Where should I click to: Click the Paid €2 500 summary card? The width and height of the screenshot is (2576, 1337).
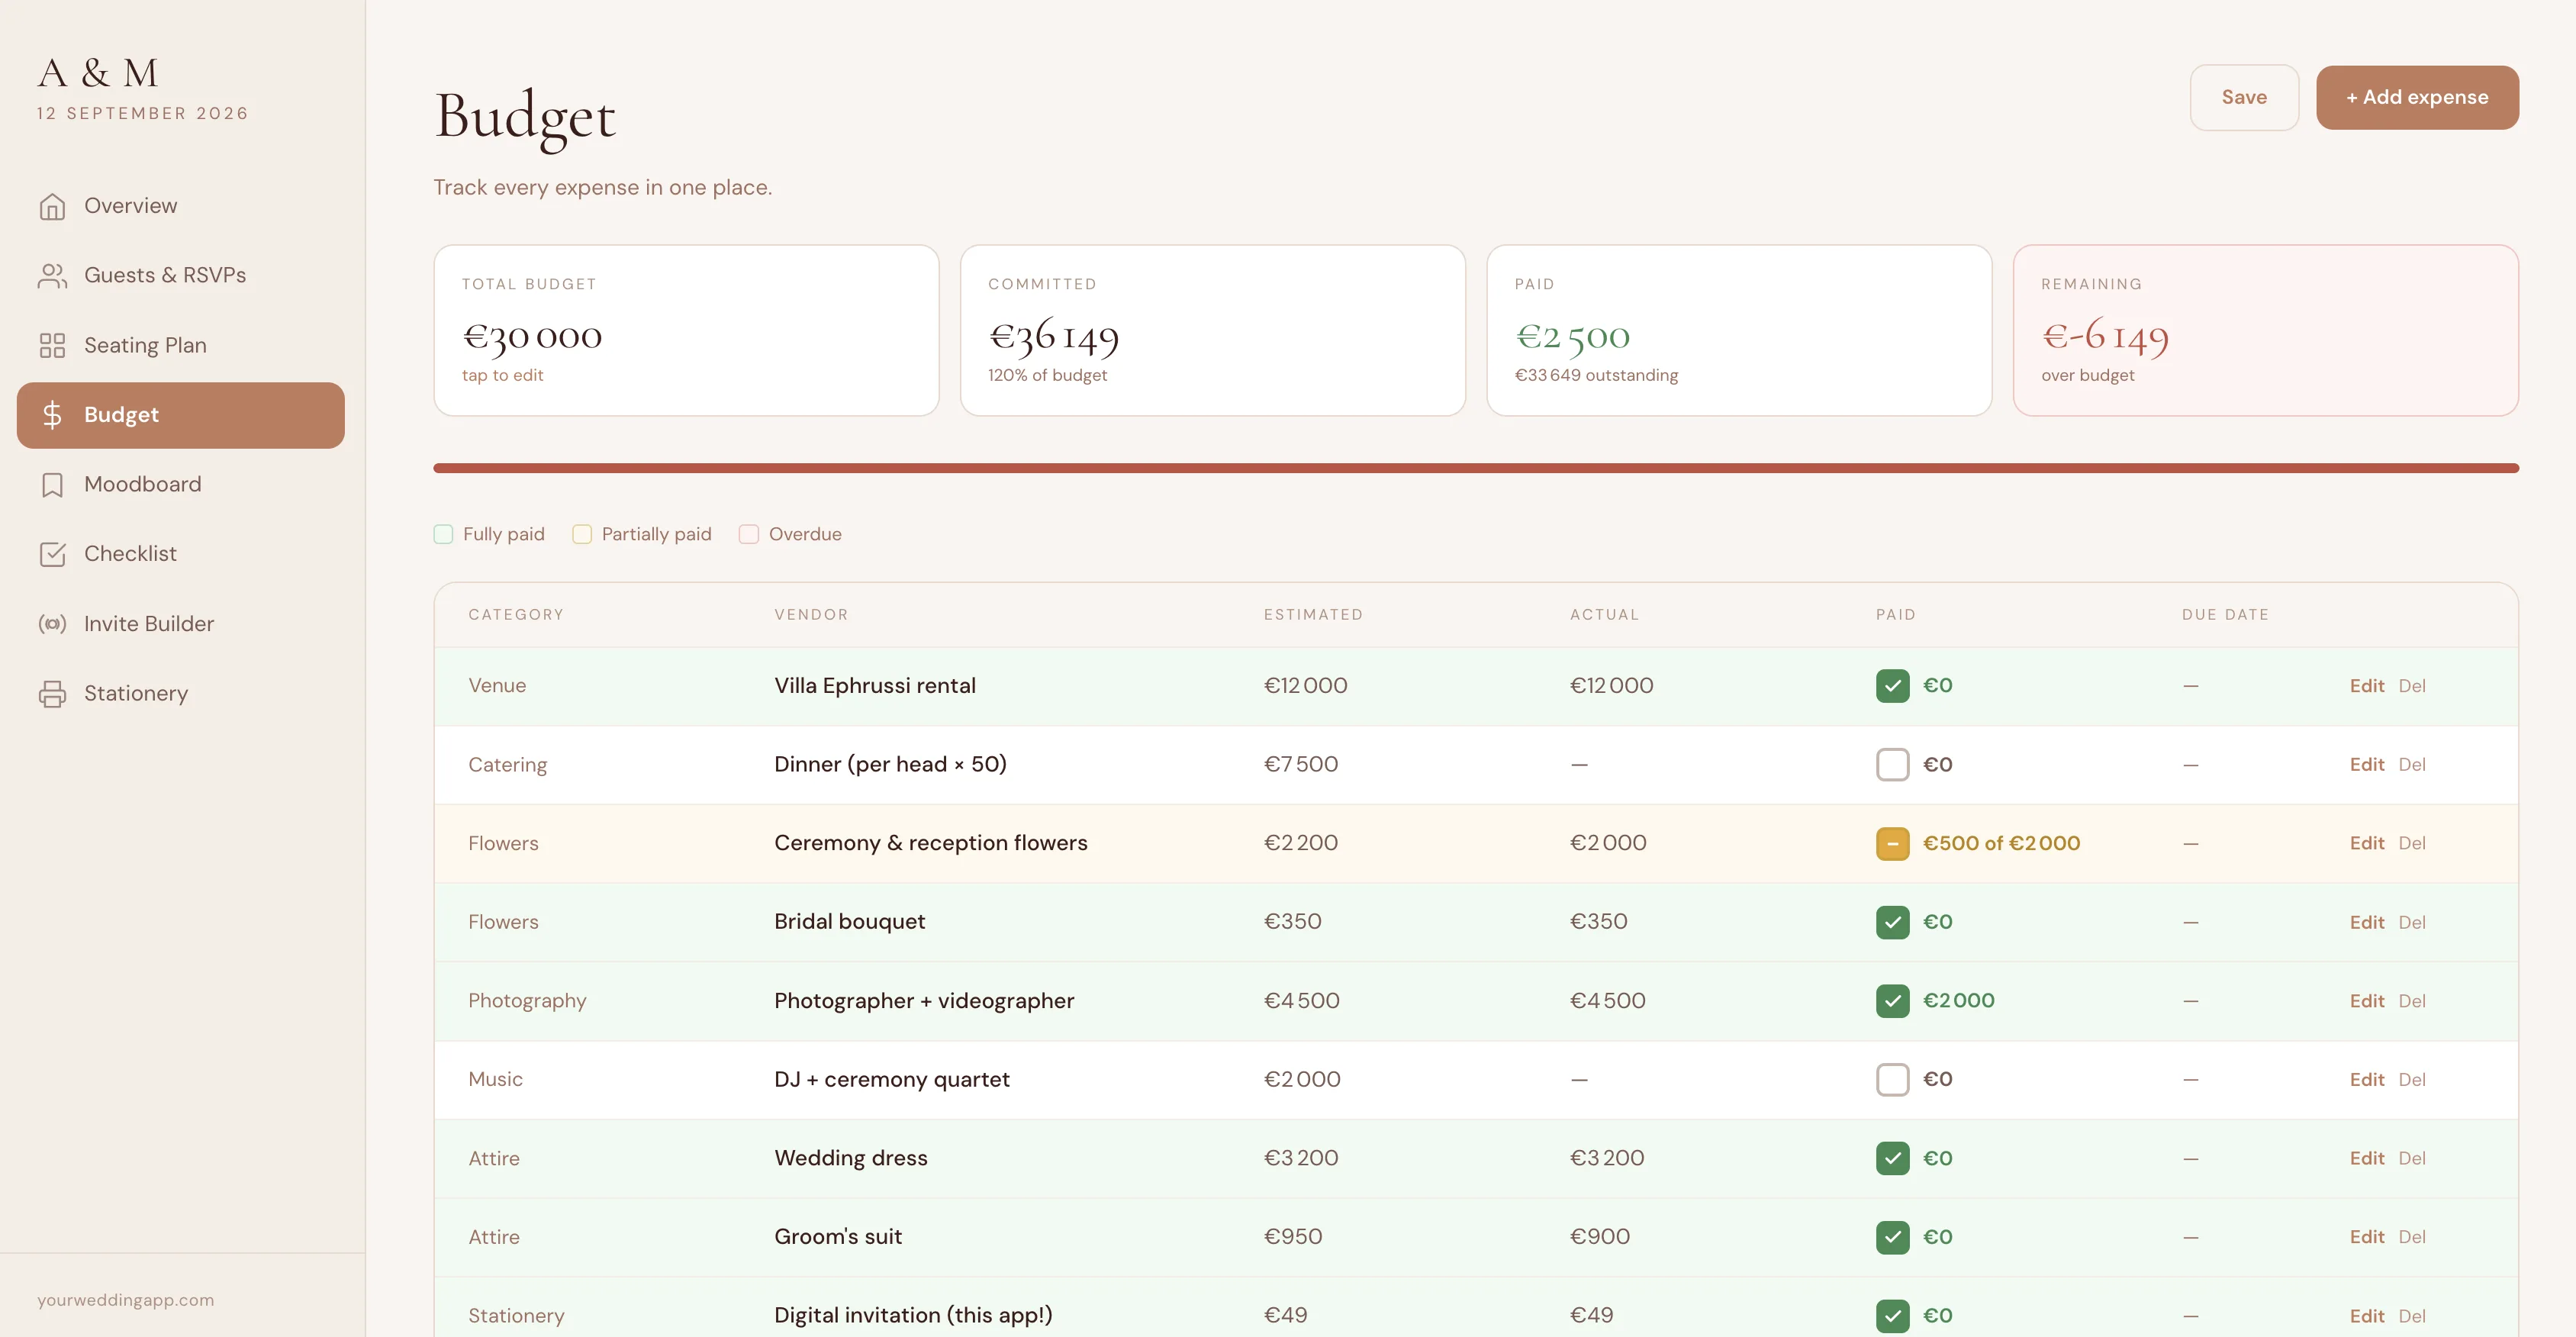(1739, 330)
